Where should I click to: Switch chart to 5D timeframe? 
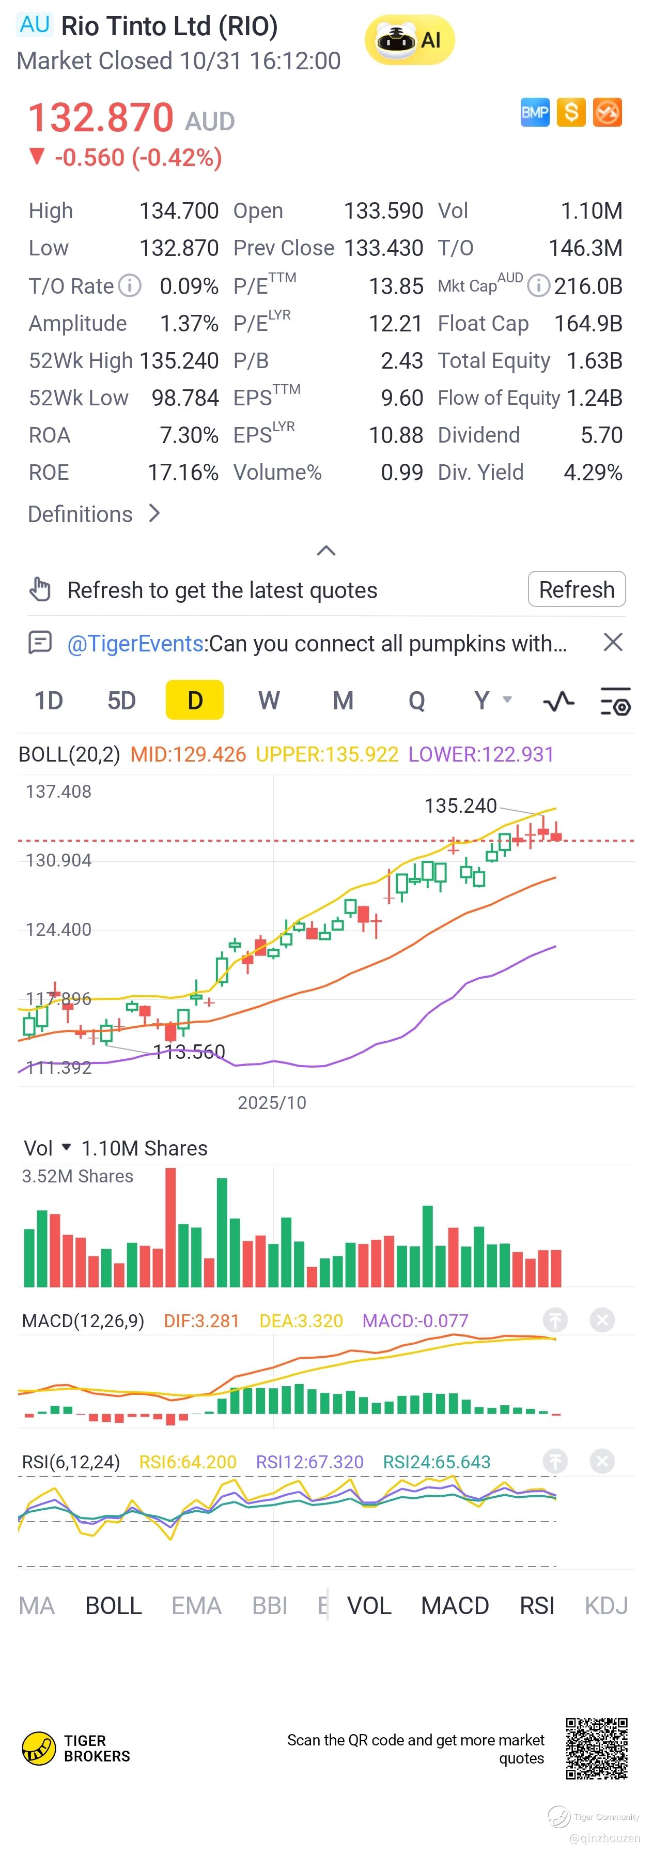[121, 700]
